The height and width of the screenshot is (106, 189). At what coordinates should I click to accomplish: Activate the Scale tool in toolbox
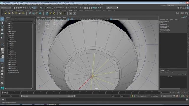pyautogui.click(x=2, y=38)
